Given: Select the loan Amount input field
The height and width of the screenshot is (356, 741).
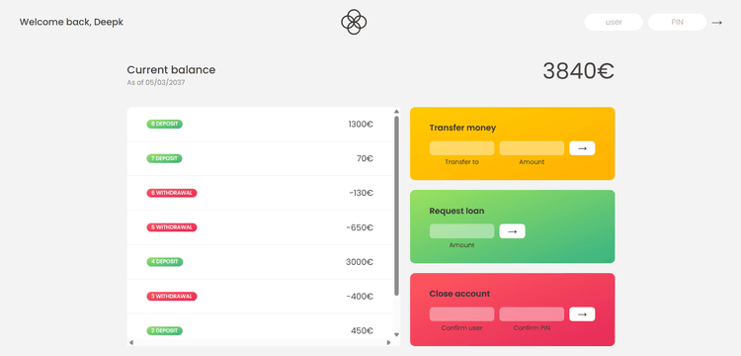Looking at the screenshot, I should tap(461, 231).
